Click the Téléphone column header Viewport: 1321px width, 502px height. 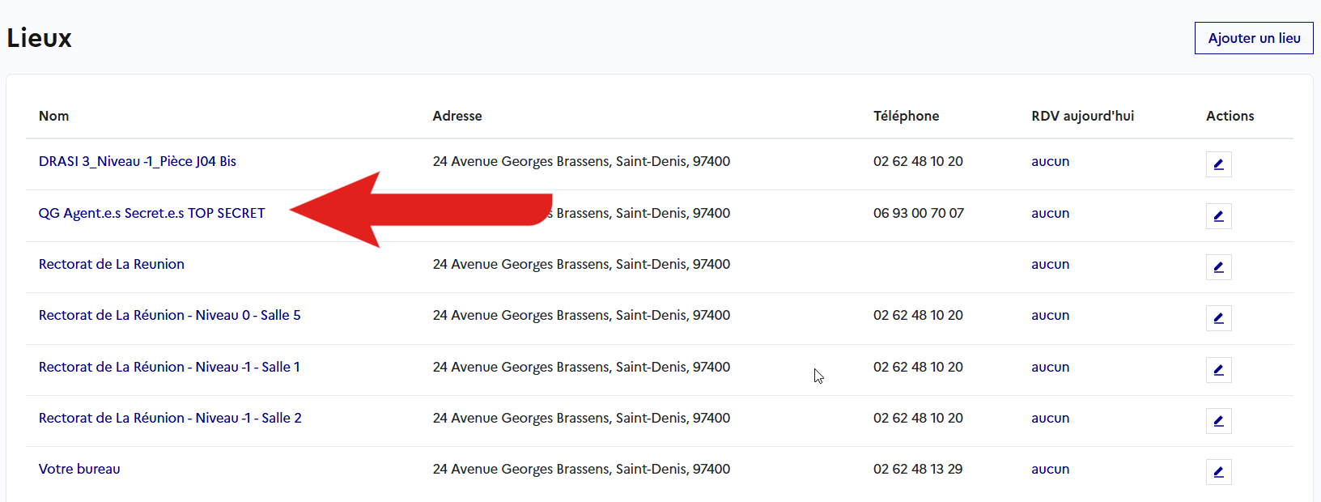(907, 116)
